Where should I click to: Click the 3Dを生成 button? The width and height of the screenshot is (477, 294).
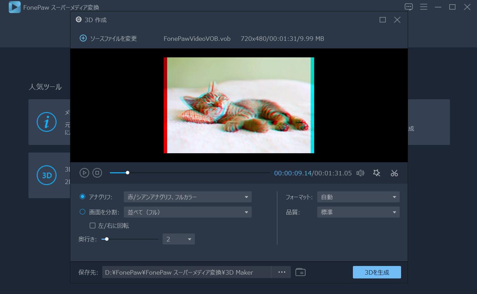(x=377, y=272)
